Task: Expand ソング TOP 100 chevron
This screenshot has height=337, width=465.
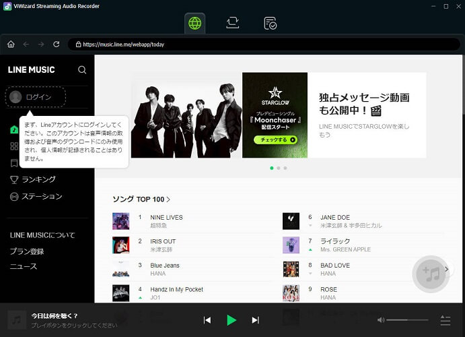Action: 168,200
